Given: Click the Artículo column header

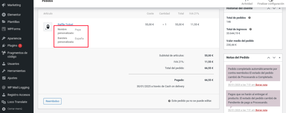Looking at the screenshot, I should tap(48, 13).
